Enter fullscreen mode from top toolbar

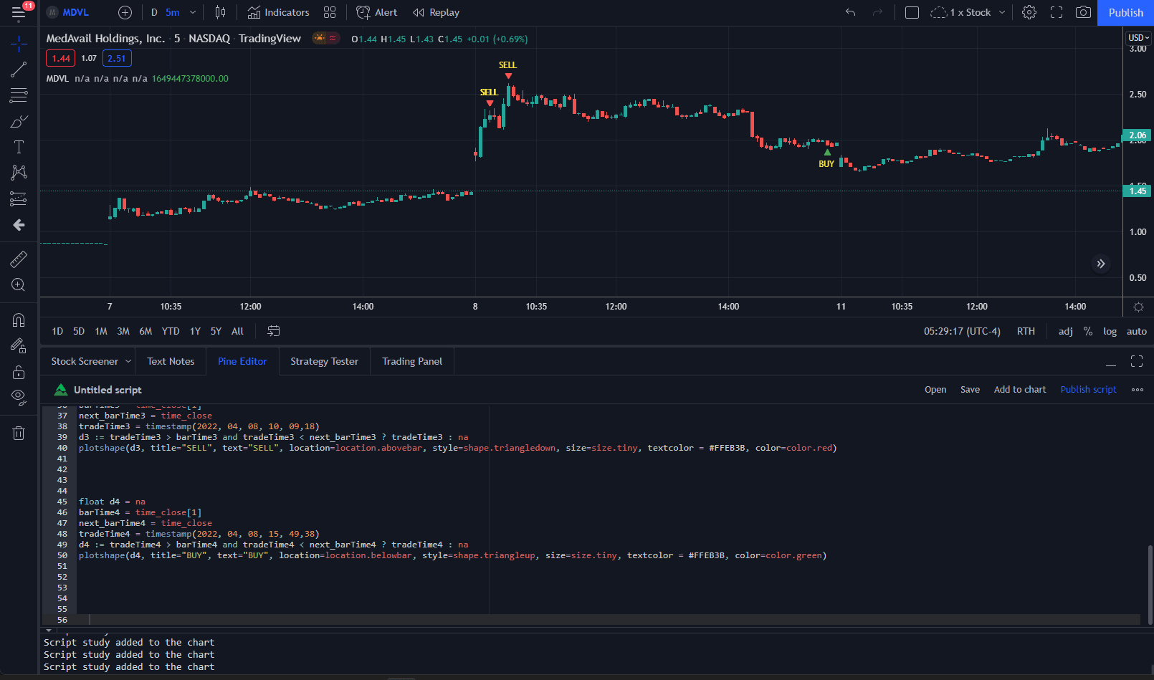click(1057, 13)
